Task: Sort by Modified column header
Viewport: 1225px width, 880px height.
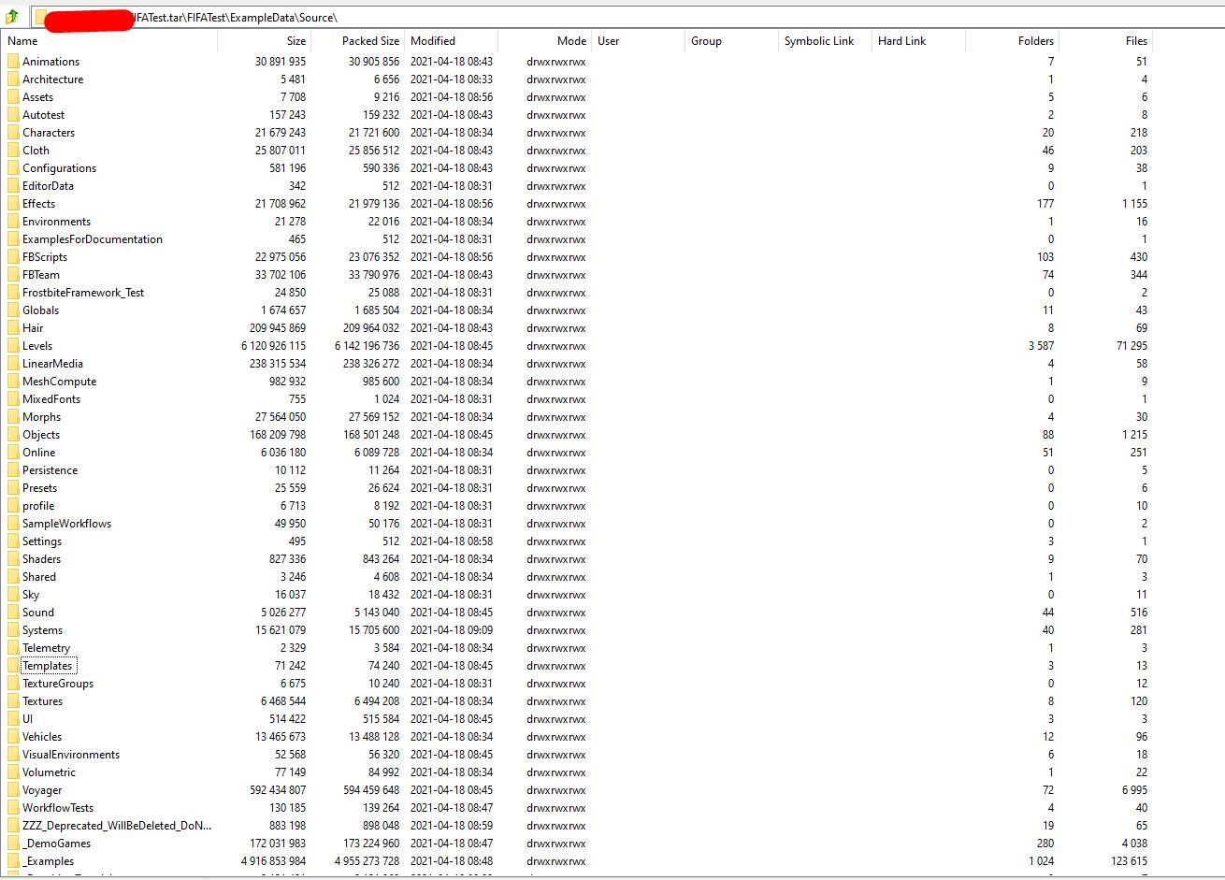Action: click(451, 41)
